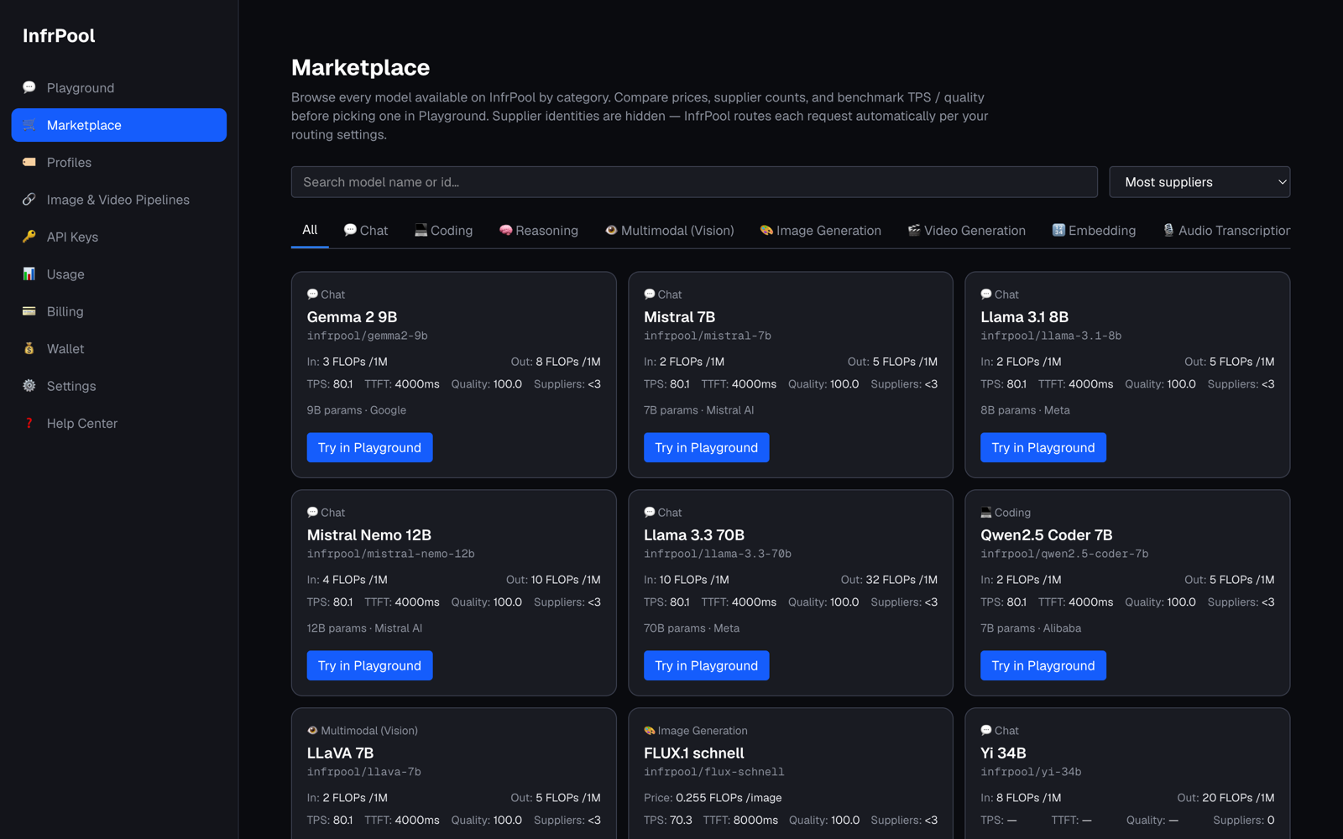Click the InfrPool logo text
The width and height of the screenshot is (1343, 839).
59,35
